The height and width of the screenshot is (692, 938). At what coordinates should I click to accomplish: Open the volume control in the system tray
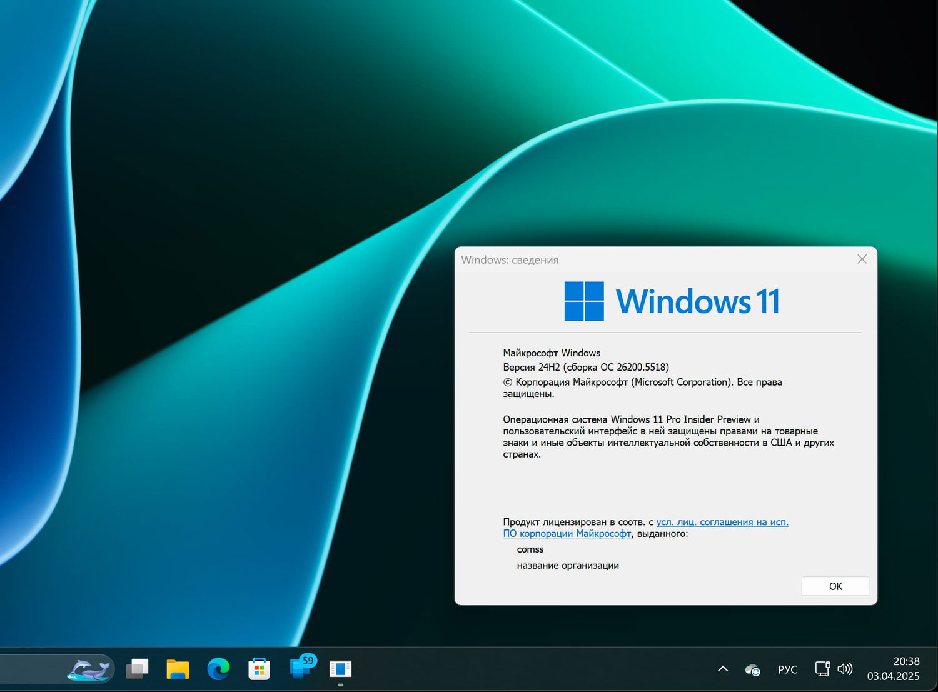(x=845, y=669)
